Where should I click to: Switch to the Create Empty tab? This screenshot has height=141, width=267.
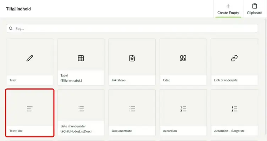(228, 9)
